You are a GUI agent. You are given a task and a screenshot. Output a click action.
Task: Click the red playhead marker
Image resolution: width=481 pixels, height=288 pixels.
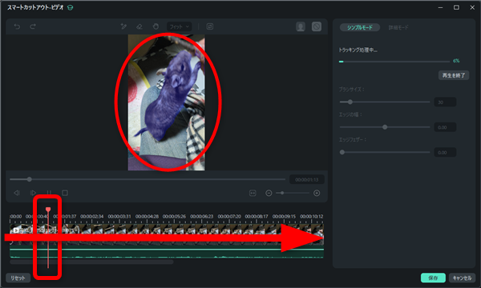(x=48, y=210)
